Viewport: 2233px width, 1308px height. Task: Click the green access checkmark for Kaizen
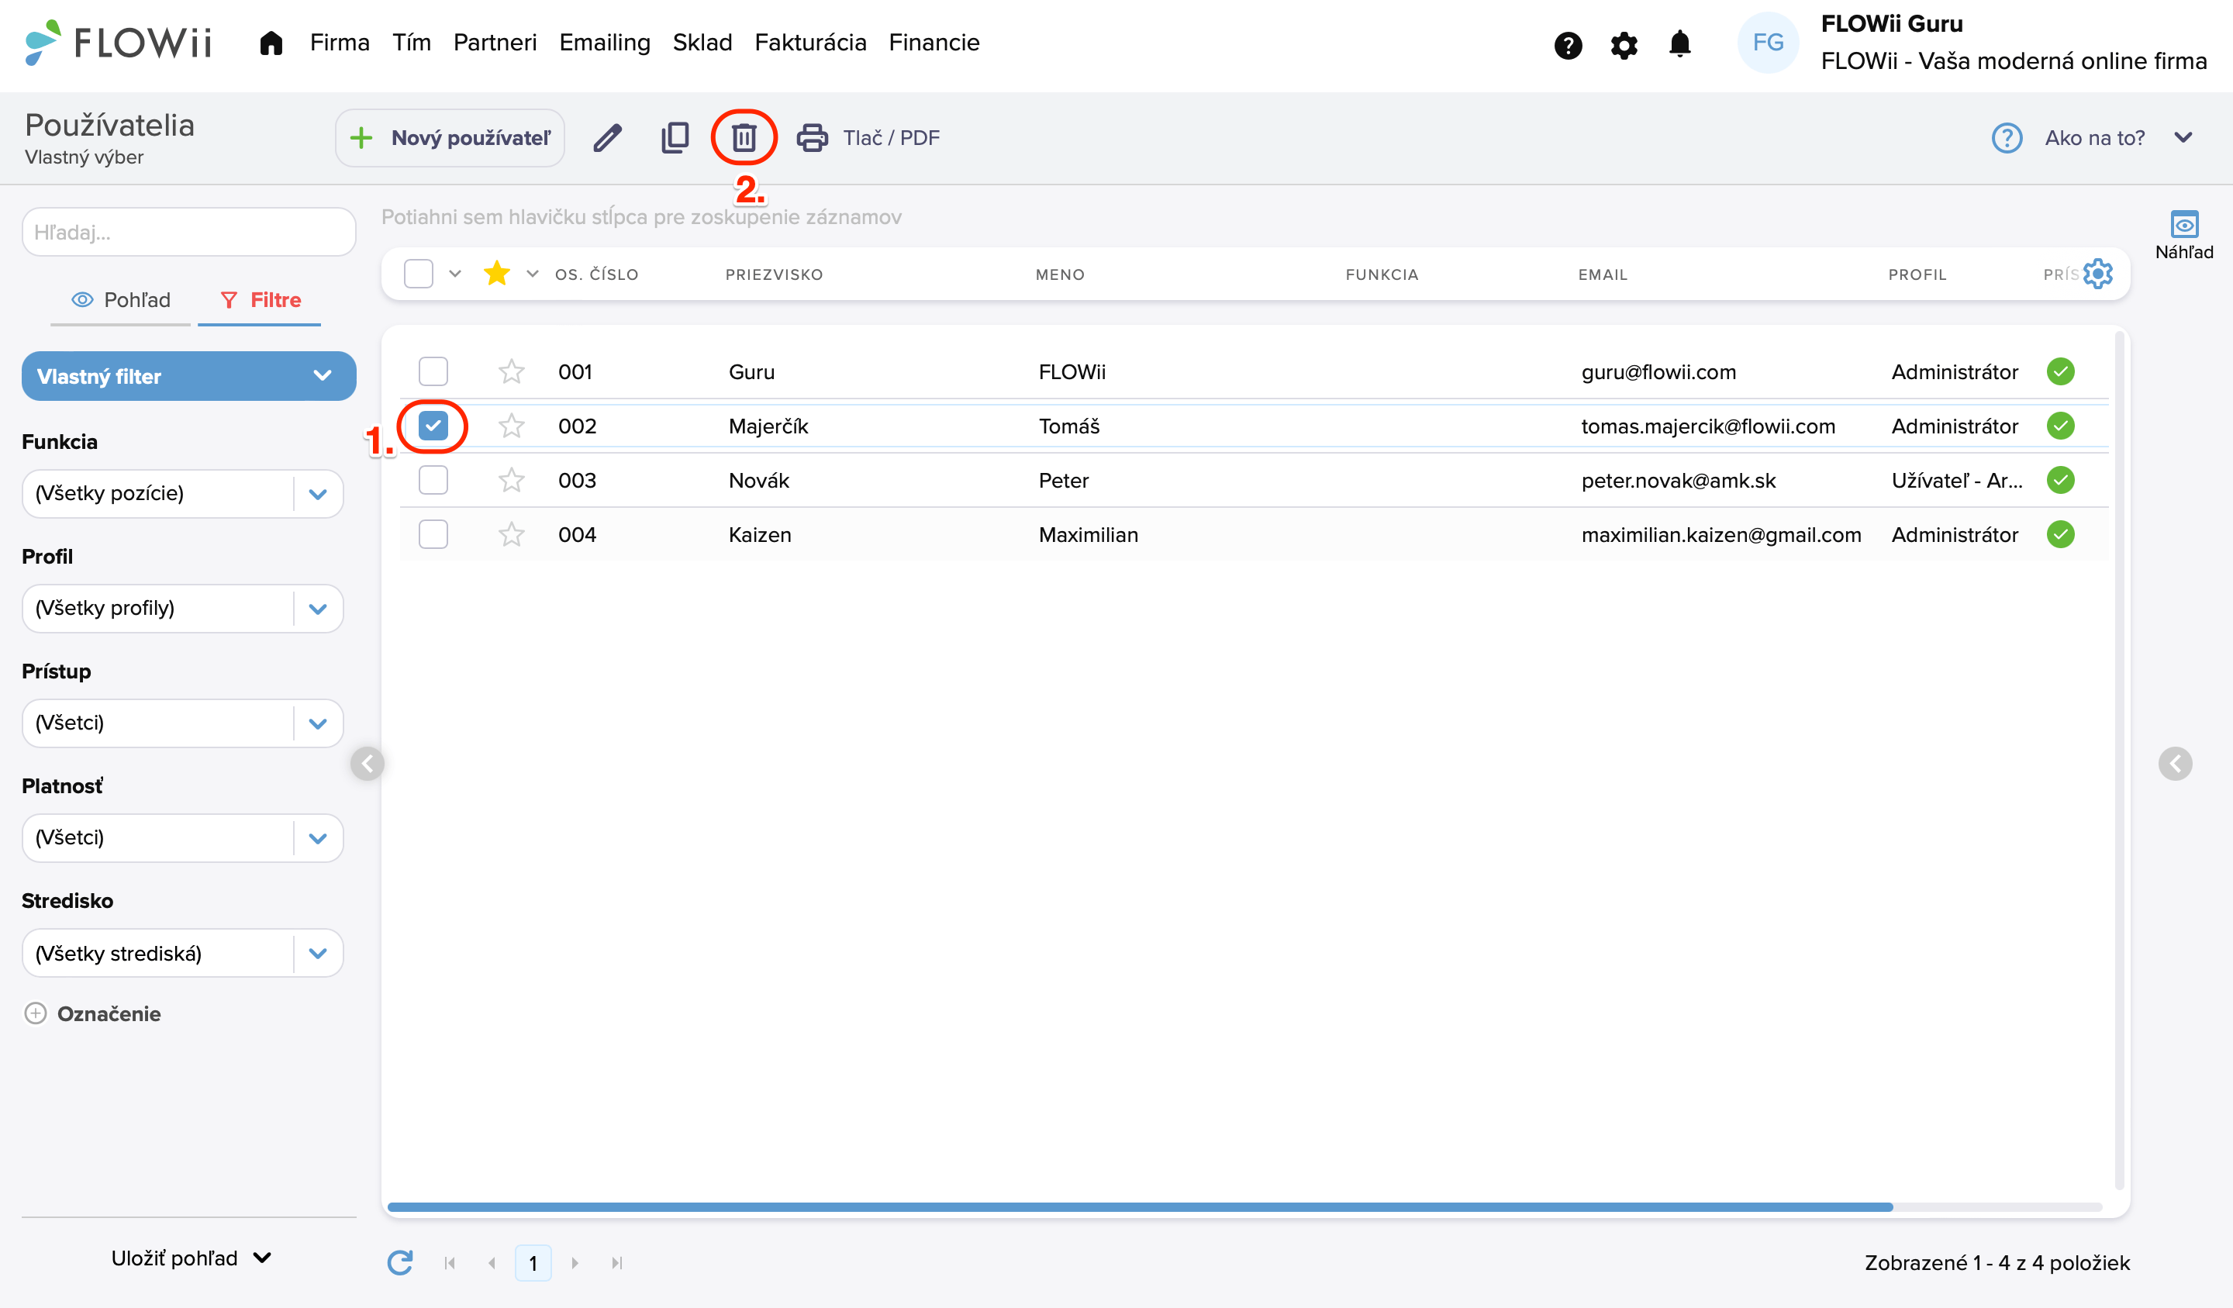(x=2059, y=534)
